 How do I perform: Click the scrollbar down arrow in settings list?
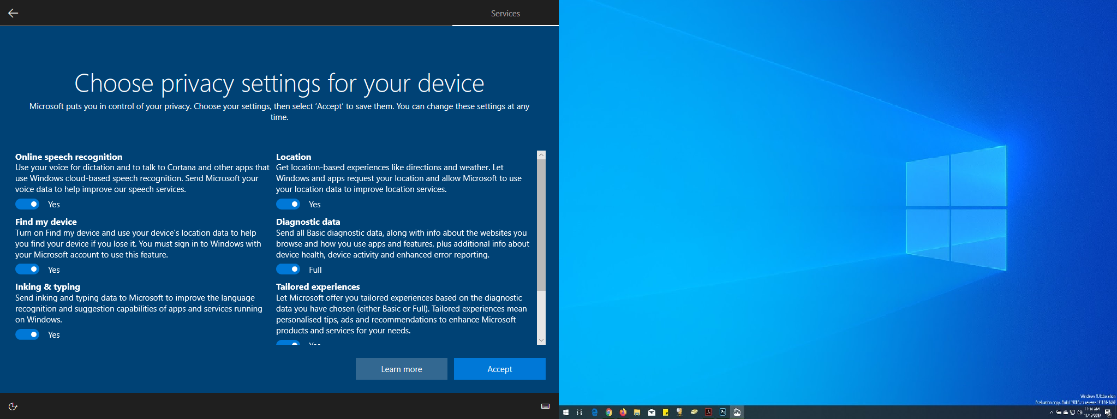[541, 340]
